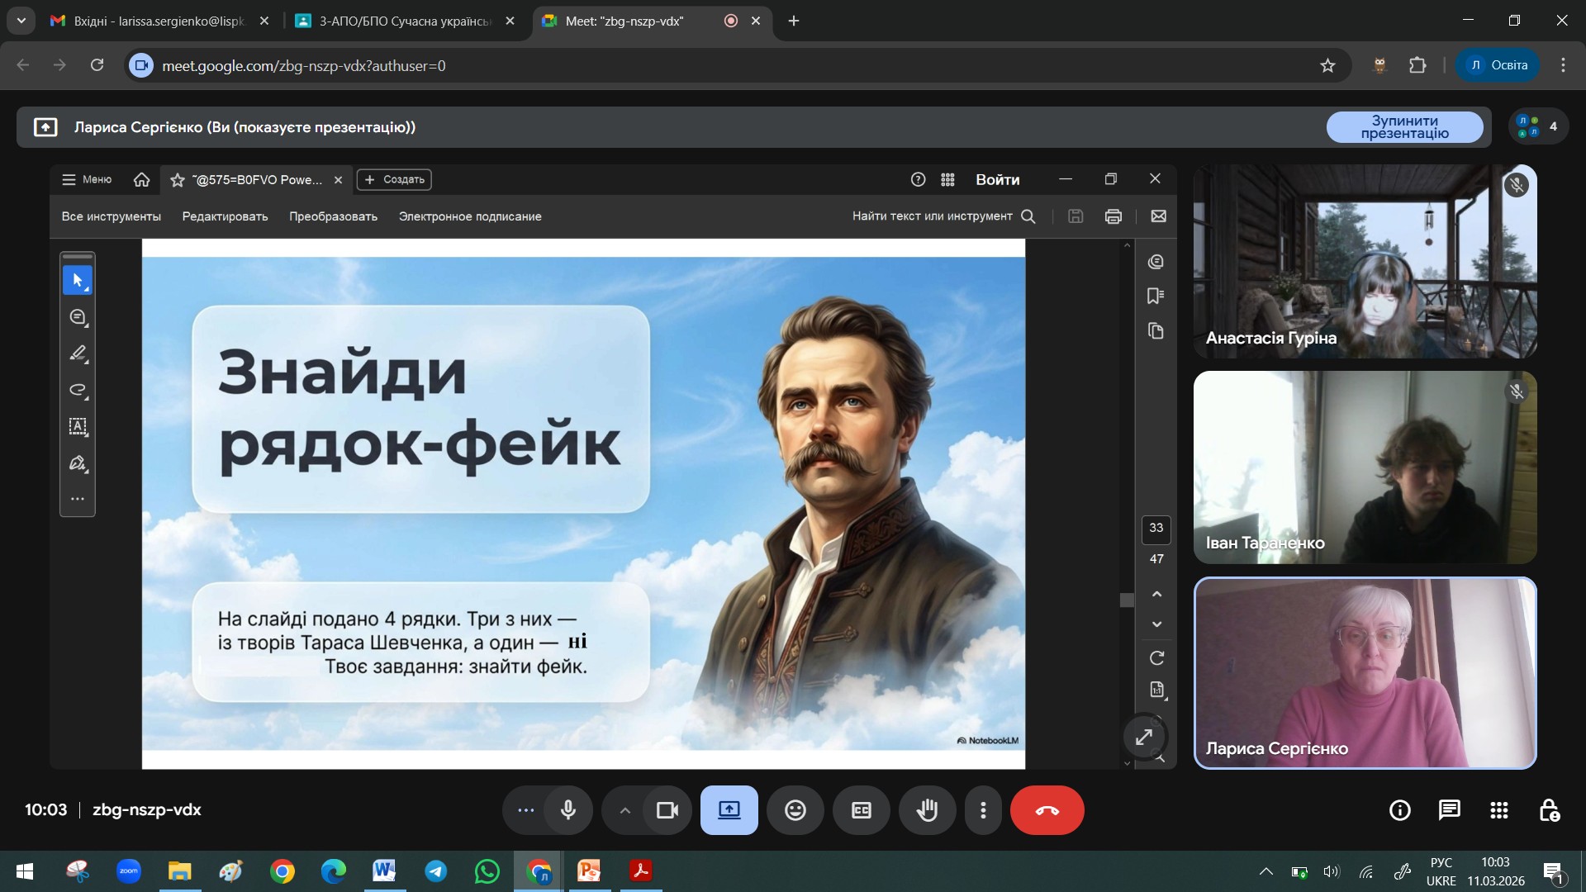Screen dimensions: 1586x892
Task: Toggle captions in the meeting
Action: tap(861, 810)
